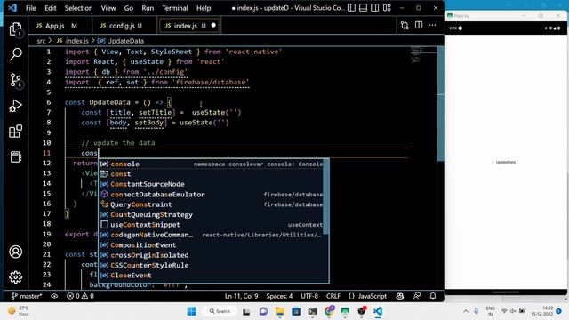Open the Accounts menu icon
The height and width of the screenshot is (320, 569).
click(16, 252)
